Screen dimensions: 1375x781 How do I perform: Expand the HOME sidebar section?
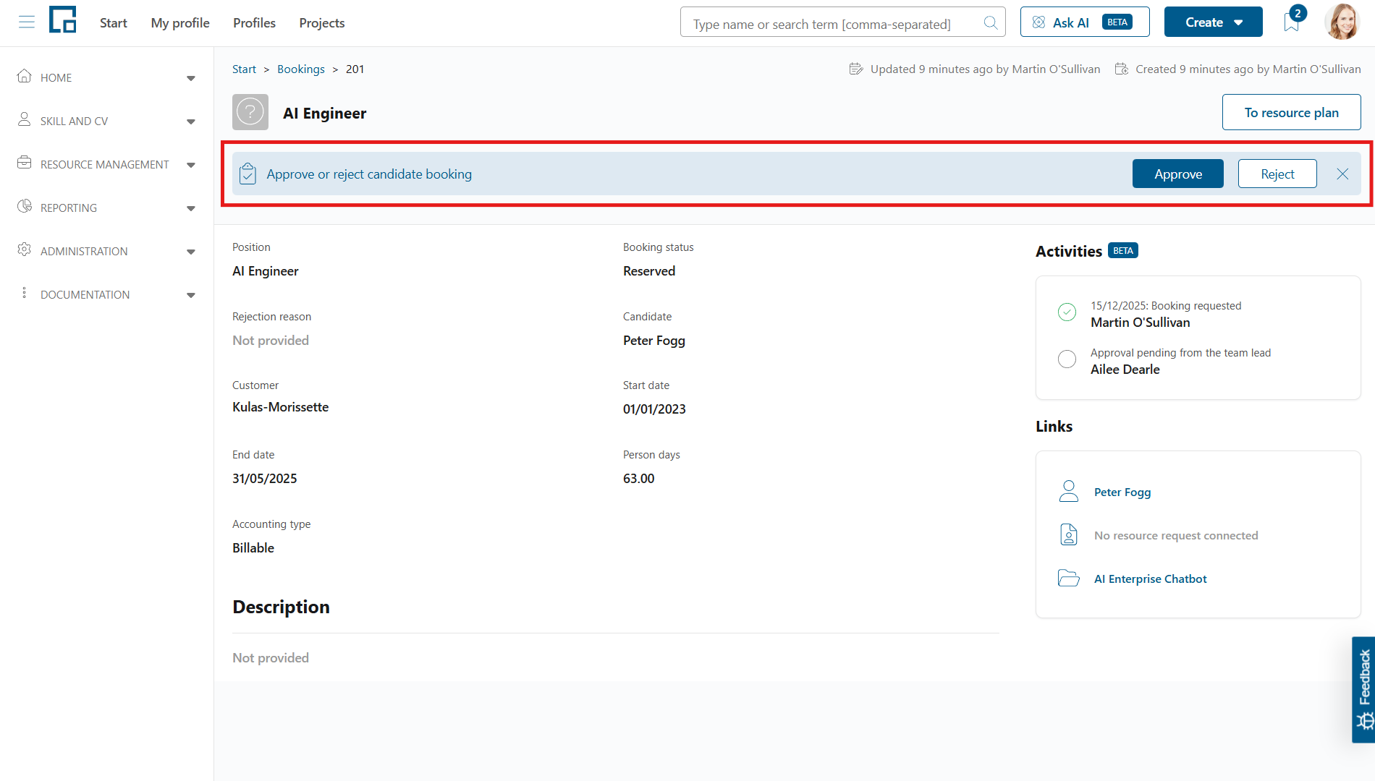(x=191, y=78)
